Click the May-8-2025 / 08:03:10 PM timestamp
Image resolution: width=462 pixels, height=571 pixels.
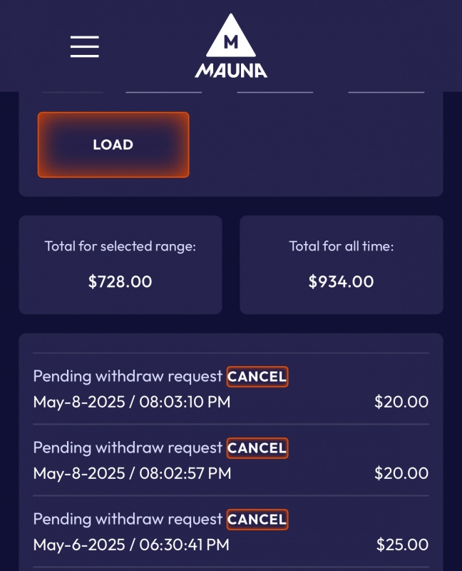132,402
